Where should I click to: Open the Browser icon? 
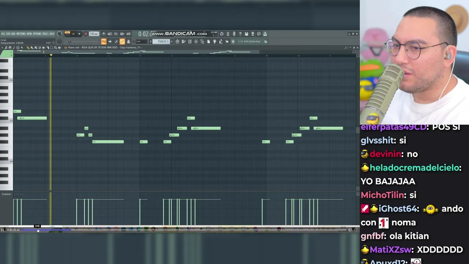[x=202, y=41]
